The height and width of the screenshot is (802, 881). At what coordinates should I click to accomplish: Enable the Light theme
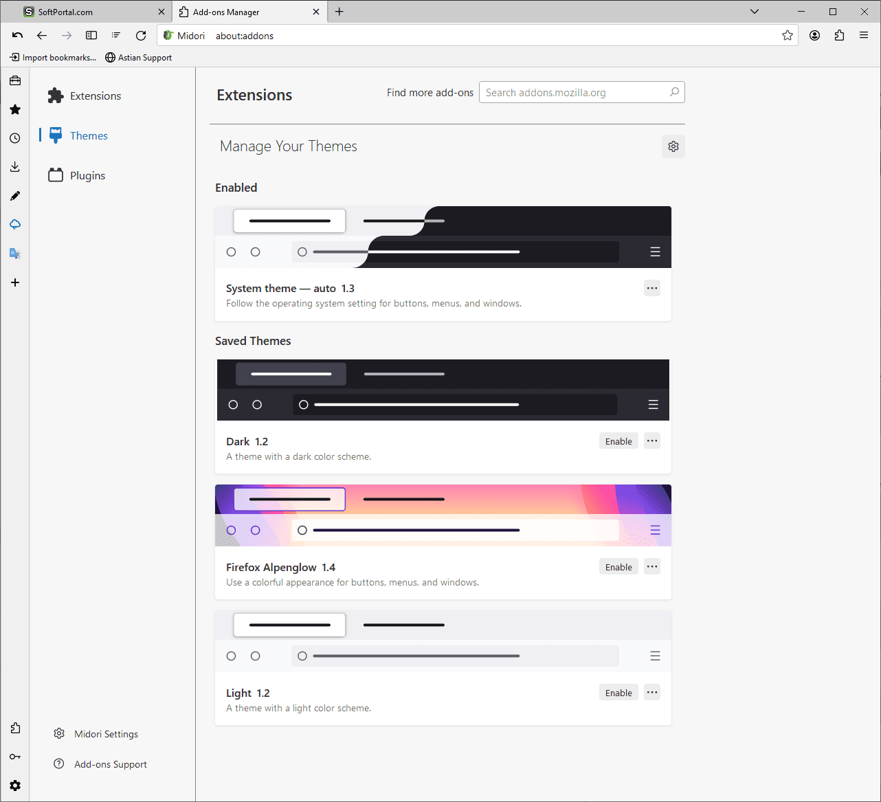(618, 693)
